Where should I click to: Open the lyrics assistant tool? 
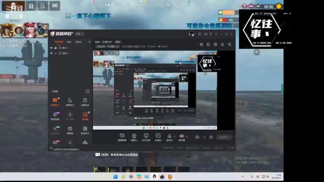(x=85, y=130)
